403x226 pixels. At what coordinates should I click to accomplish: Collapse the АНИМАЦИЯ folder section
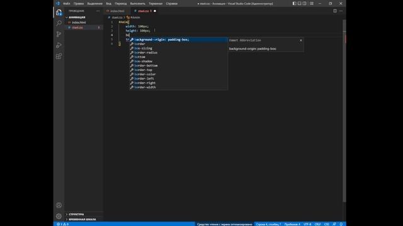pyautogui.click(x=84, y=17)
